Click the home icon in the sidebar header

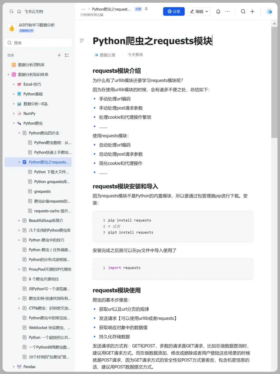coord(19,11)
